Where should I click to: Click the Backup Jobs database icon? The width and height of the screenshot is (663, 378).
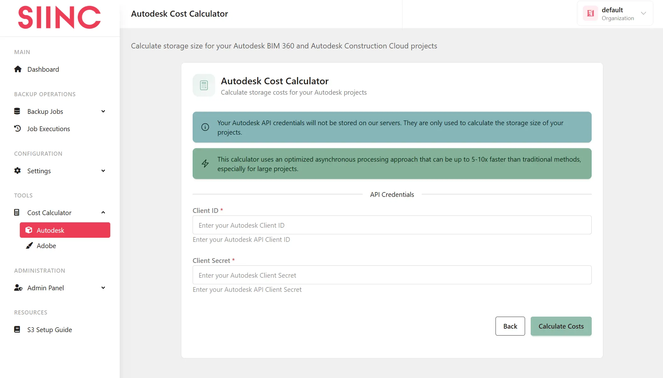[17, 111]
